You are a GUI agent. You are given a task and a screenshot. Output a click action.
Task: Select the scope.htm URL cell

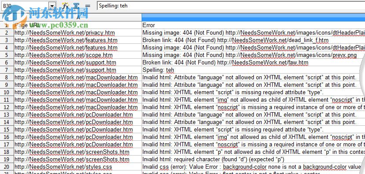(x=78, y=55)
